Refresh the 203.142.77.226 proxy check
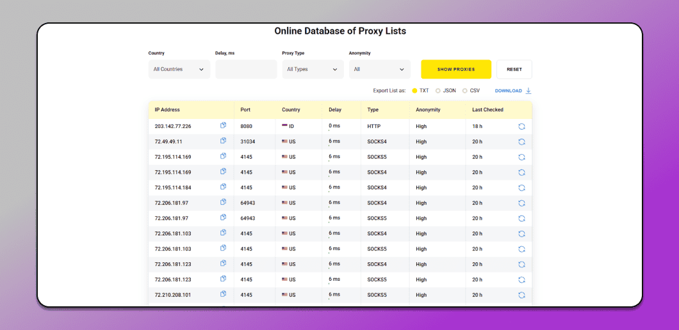Image resolution: width=679 pixels, height=330 pixels. click(522, 126)
